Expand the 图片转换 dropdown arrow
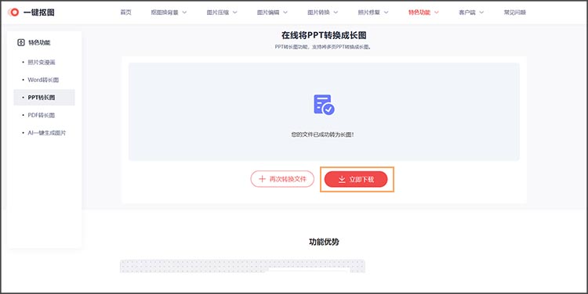Image resolution: width=588 pixels, height=294 pixels. [336, 13]
